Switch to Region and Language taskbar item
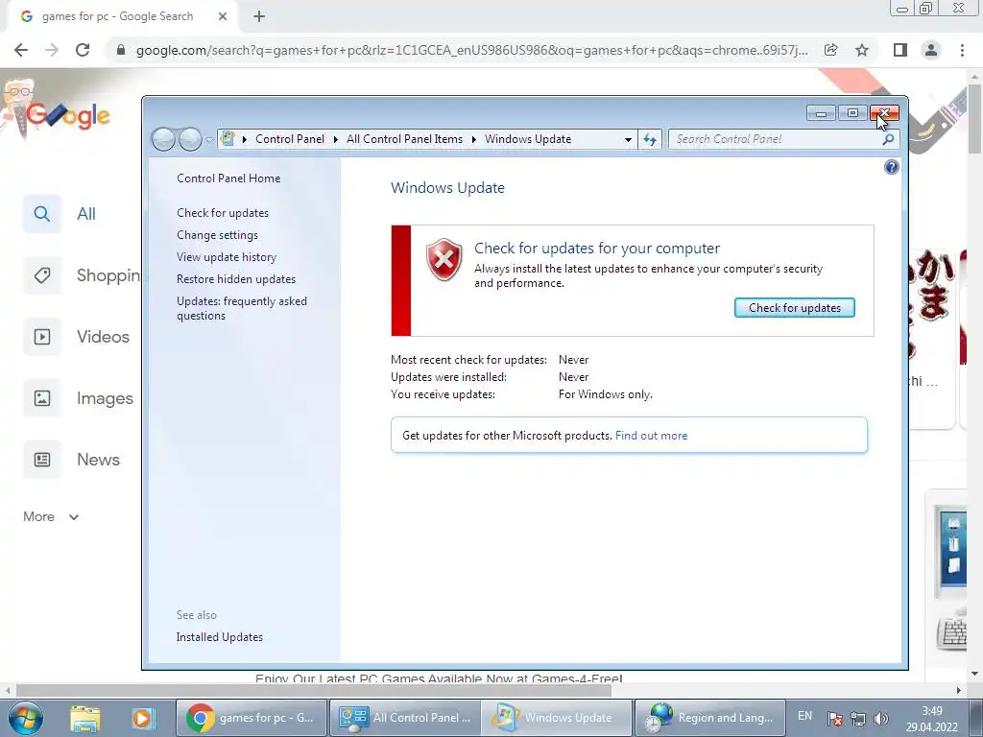This screenshot has width=983, height=737. point(710,718)
